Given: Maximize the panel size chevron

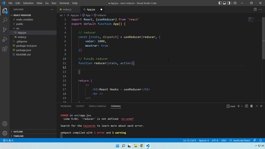Looking at the screenshot, I should (257, 106).
